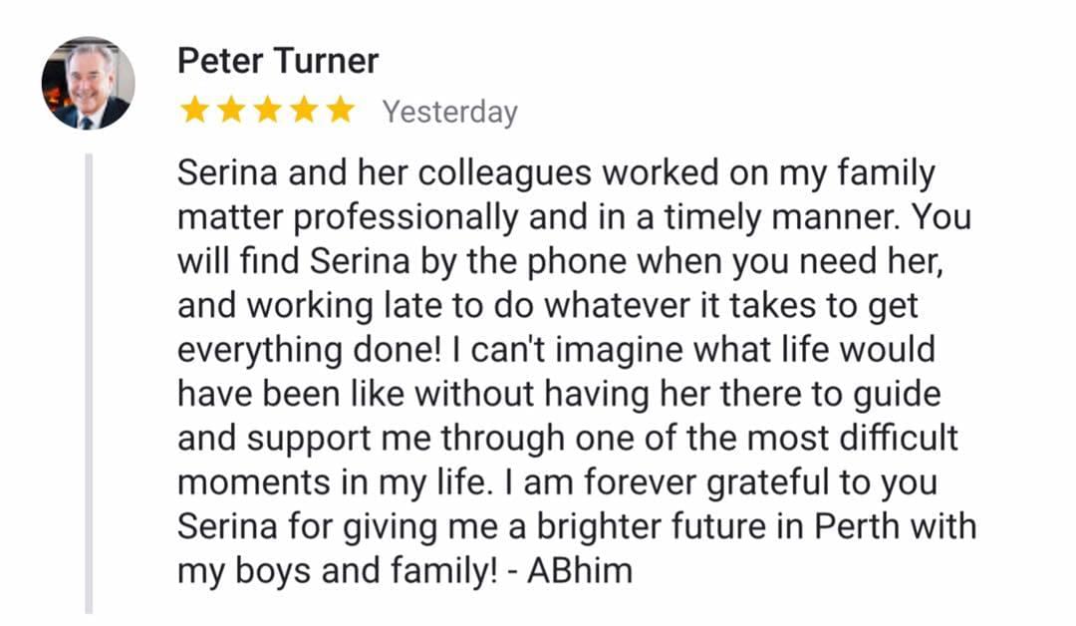Click the fifth and last rating star
Viewport: 1076px width, 626px height.
click(x=340, y=111)
